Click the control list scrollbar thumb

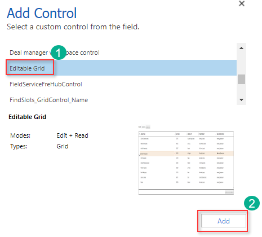click(x=241, y=79)
